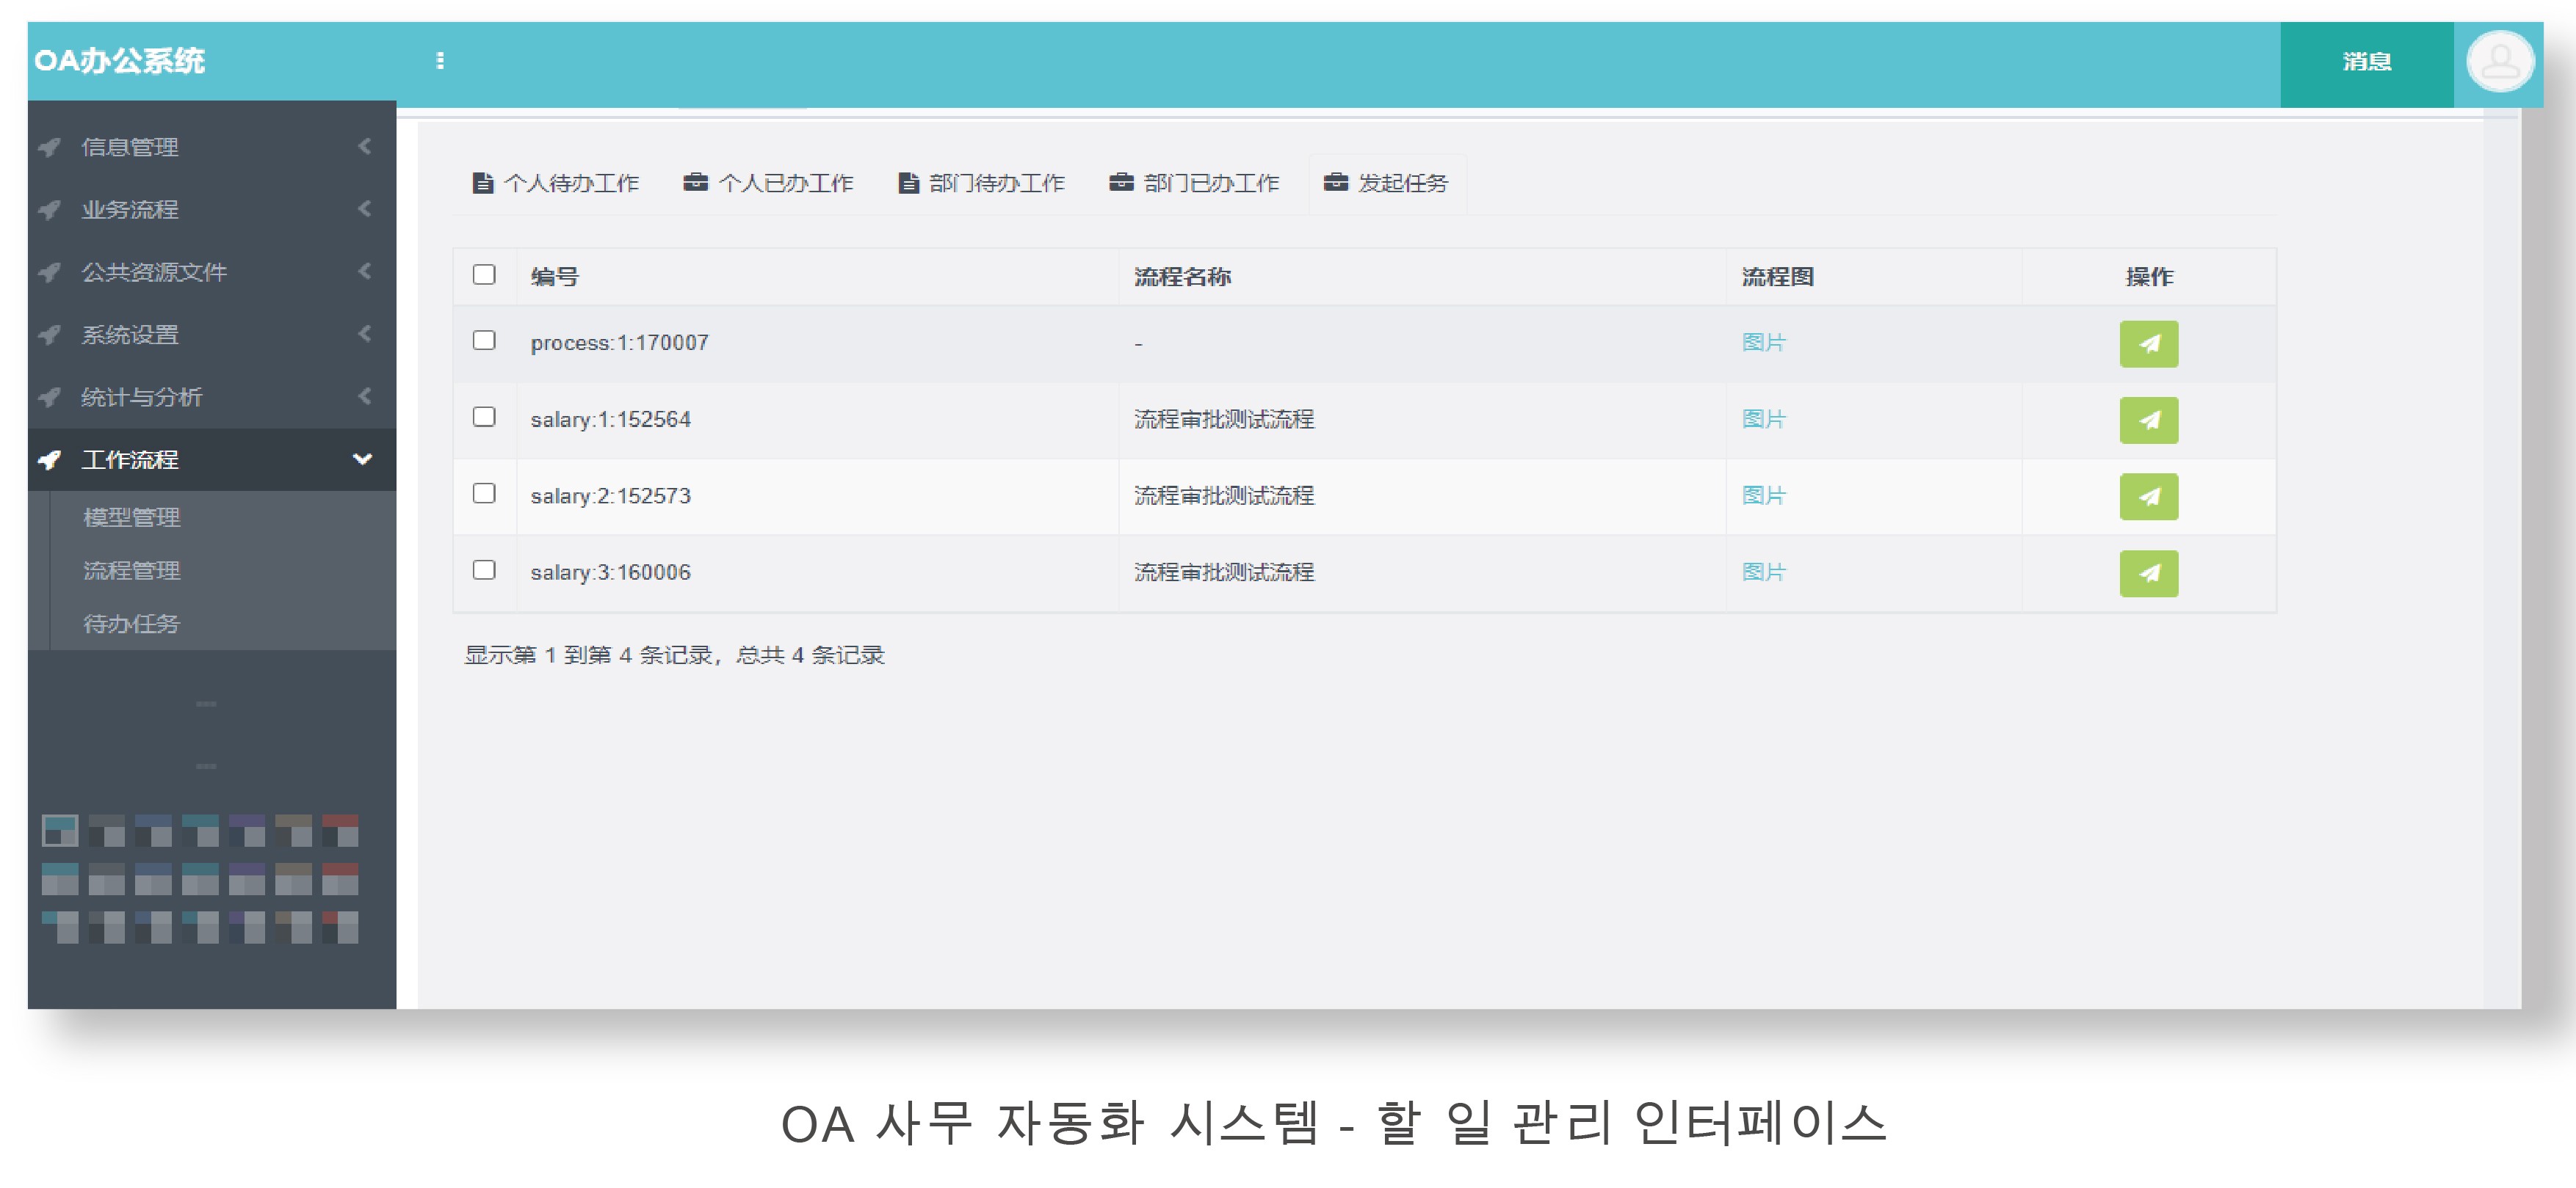Check the box for salary:1:152564 row
The width and height of the screenshot is (2576, 1188).
pyautogui.click(x=484, y=417)
